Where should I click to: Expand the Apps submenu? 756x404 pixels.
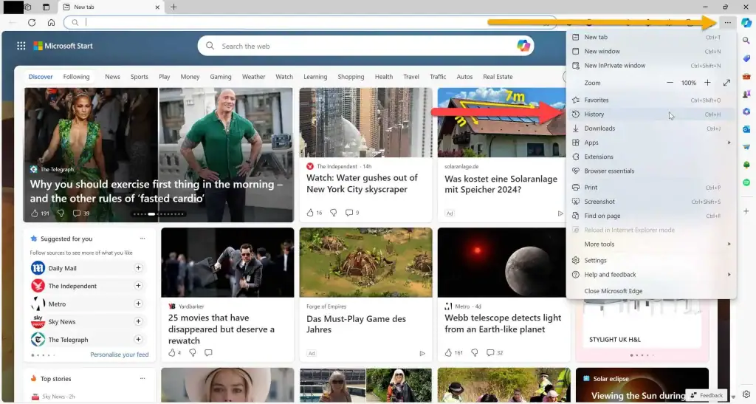coord(650,143)
